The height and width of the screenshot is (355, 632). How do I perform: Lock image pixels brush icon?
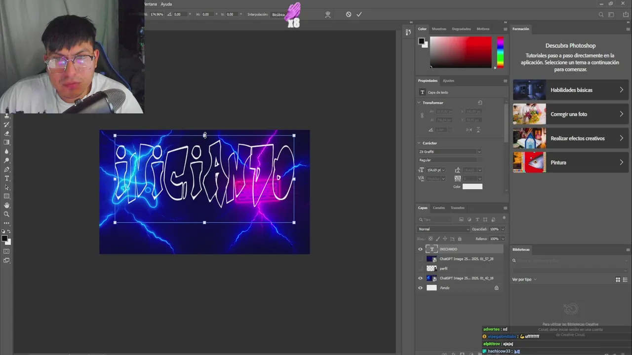[438, 239]
